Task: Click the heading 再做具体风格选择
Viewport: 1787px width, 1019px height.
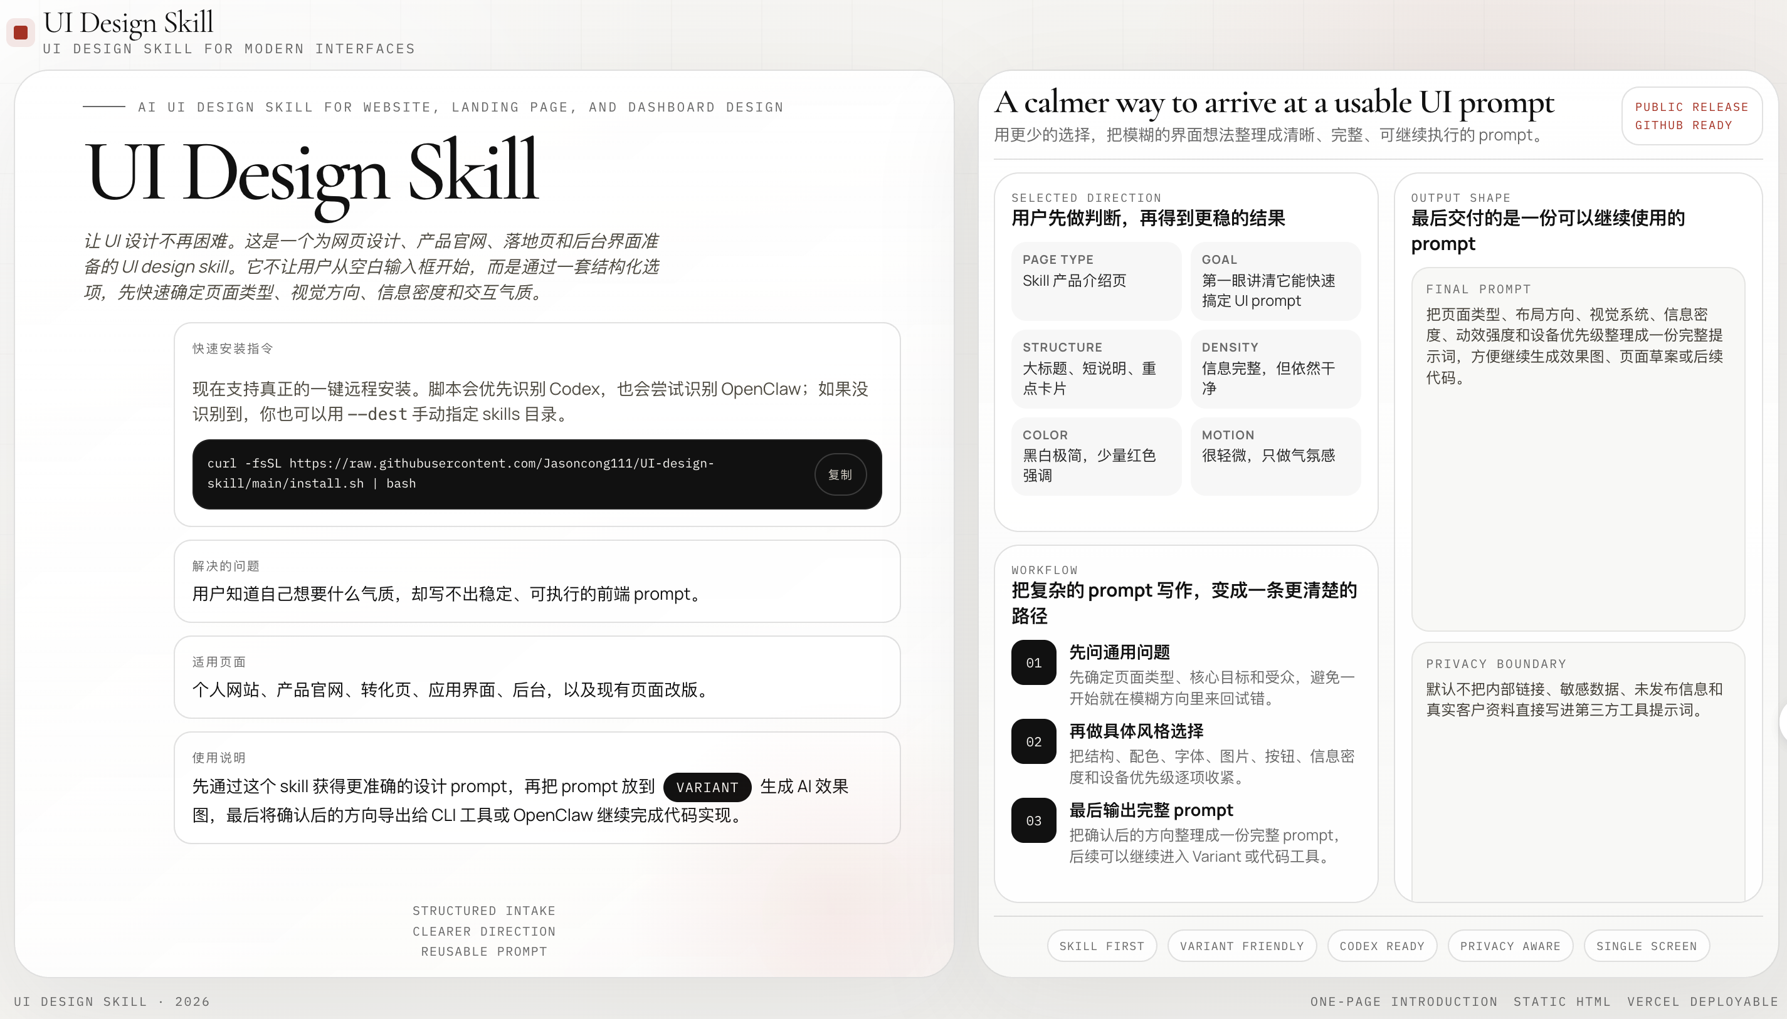Action: (x=1136, y=731)
